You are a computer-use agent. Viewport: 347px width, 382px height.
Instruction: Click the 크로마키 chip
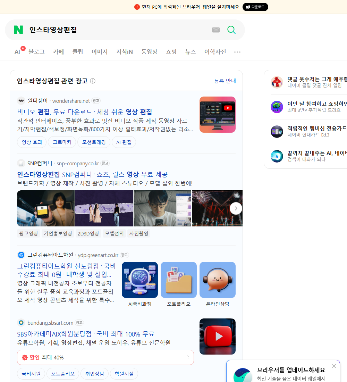62,142
